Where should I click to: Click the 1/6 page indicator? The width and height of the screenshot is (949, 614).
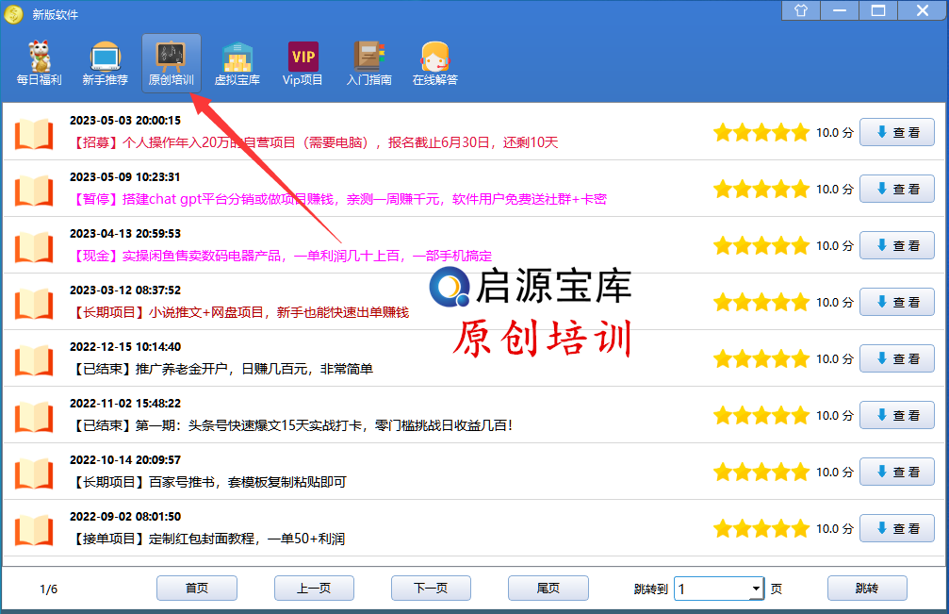pyautogui.click(x=48, y=589)
